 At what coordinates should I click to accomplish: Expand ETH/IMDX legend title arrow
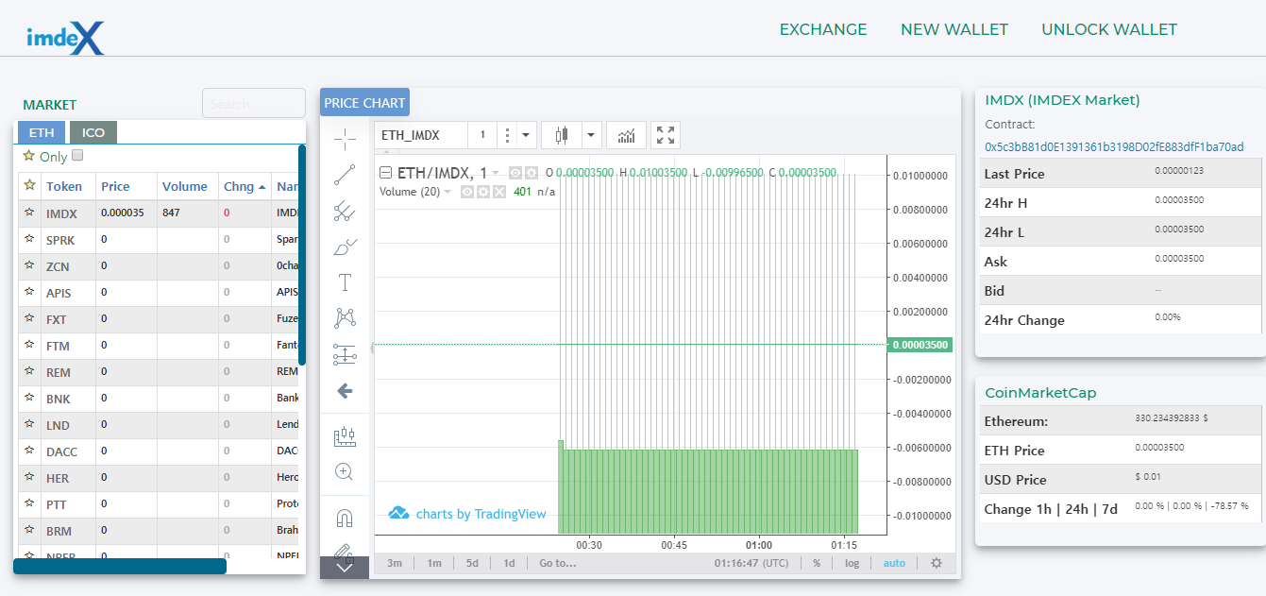496,173
